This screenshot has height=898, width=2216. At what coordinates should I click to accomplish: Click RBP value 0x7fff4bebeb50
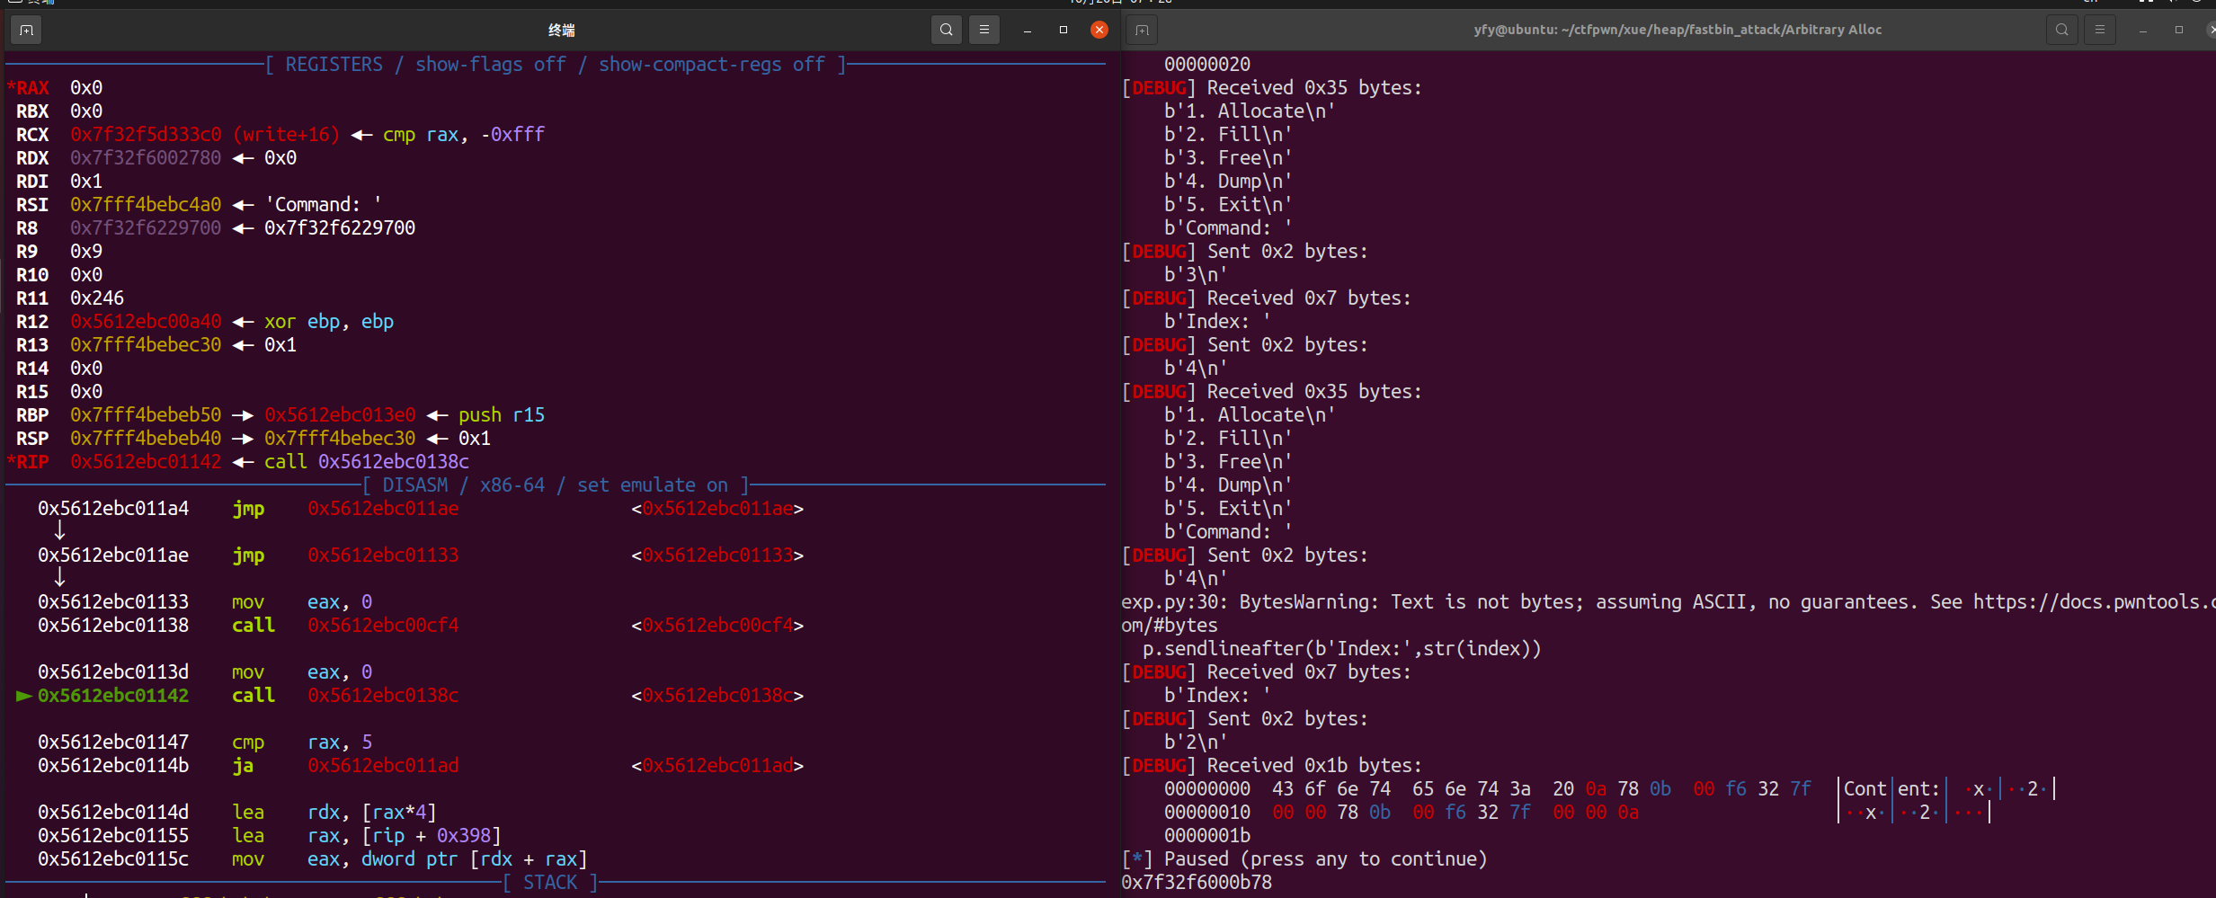[146, 415]
